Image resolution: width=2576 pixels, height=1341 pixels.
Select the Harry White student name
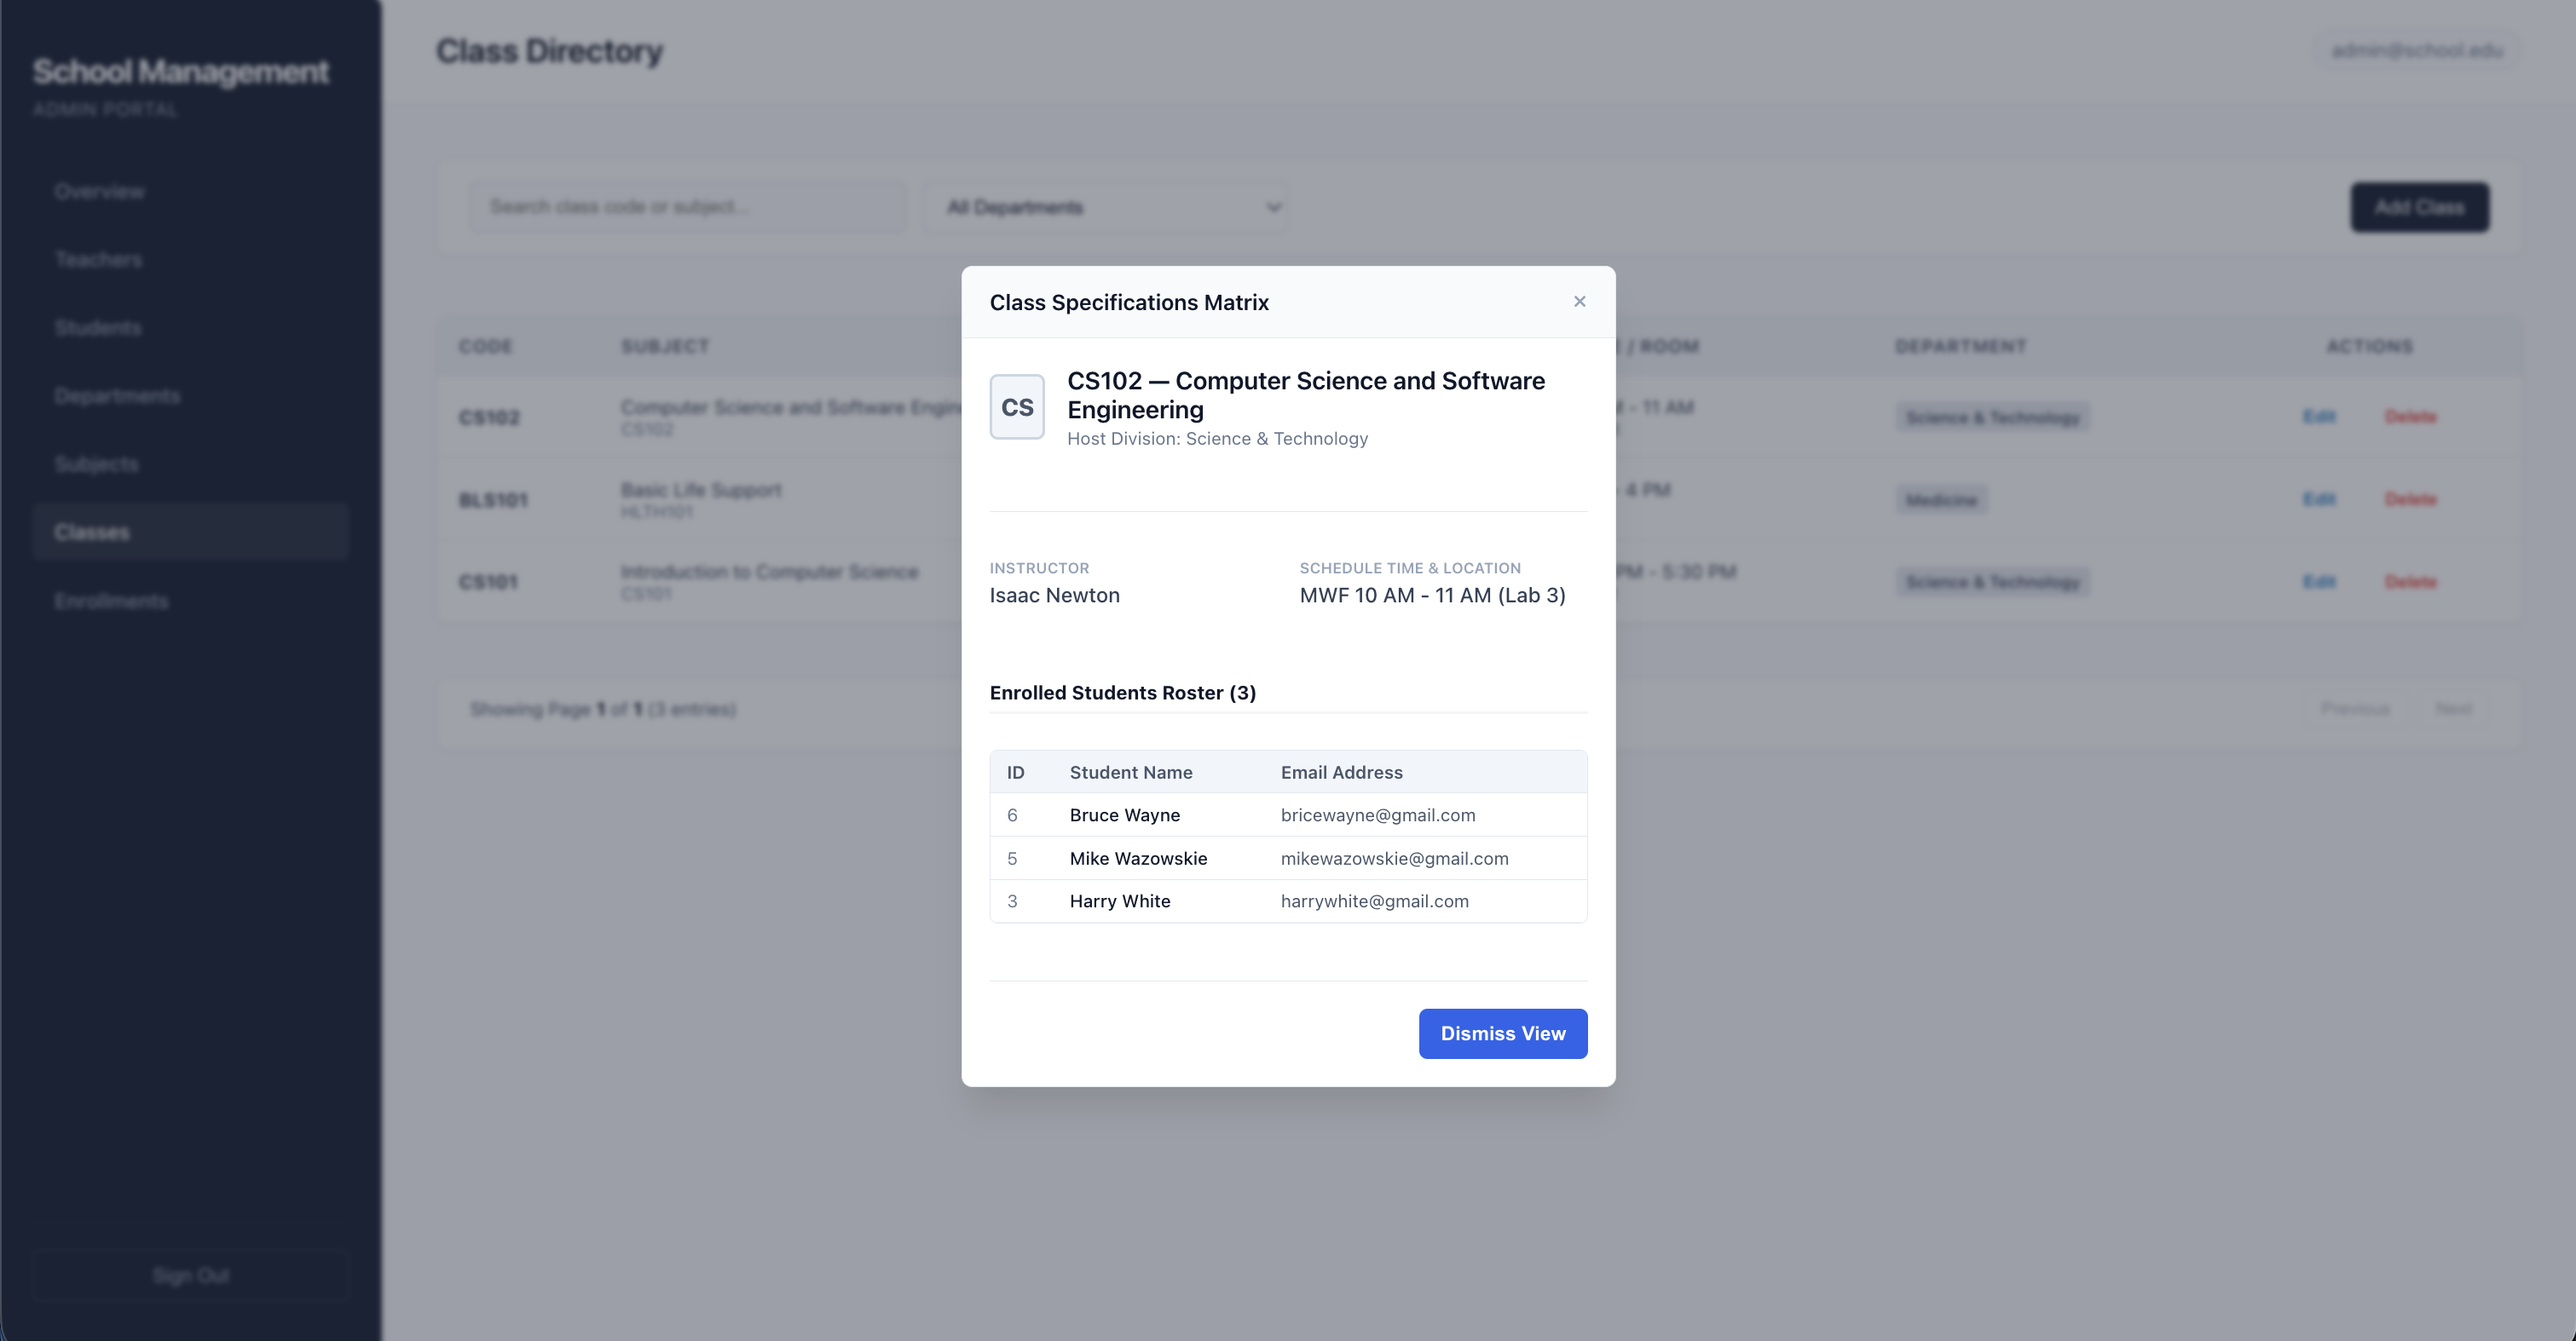(1119, 901)
